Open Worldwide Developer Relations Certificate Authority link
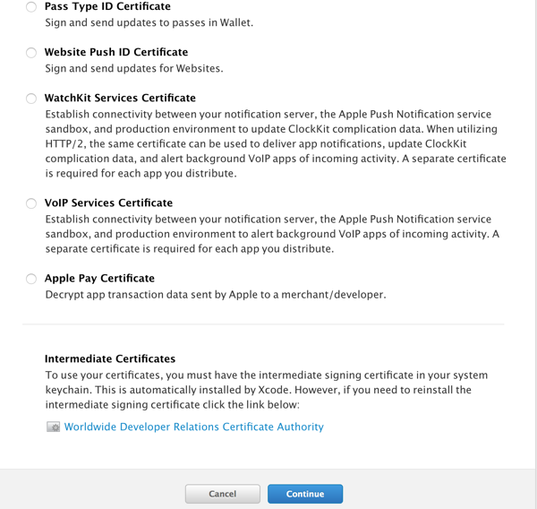537x509 pixels. [193, 427]
